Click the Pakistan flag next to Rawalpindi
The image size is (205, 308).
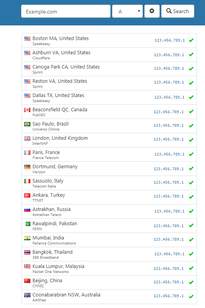(27, 224)
